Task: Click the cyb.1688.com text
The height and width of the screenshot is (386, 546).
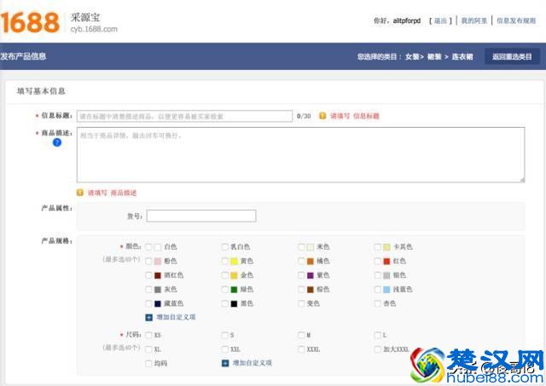Action: (94, 29)
